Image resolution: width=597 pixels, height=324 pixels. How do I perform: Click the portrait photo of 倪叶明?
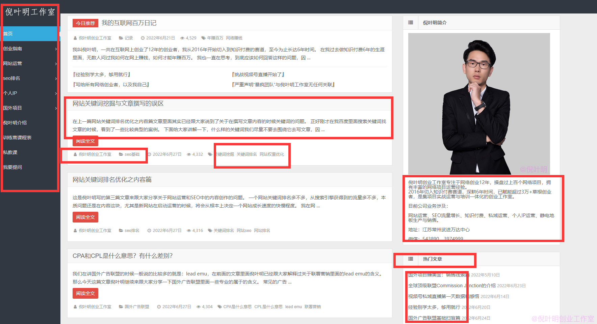coord(479,104)
